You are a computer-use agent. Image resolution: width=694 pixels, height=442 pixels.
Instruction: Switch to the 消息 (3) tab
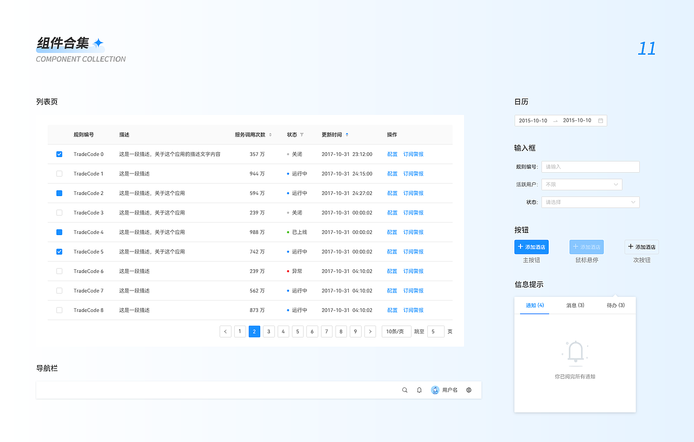tap(575, 305)
